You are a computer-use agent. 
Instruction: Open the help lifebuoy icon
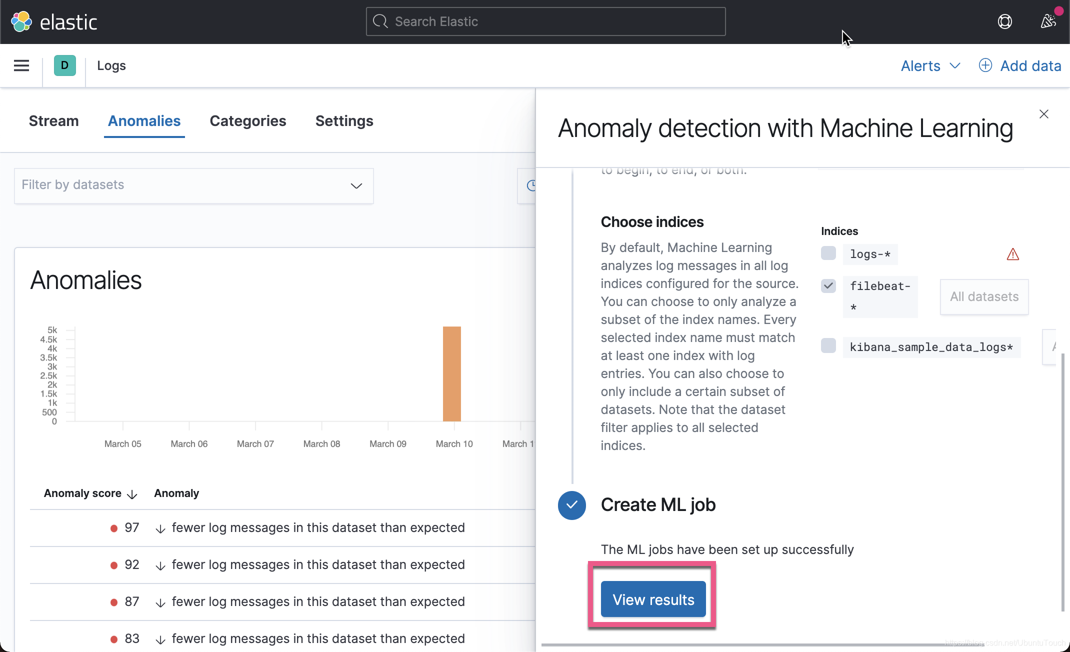1004,21
